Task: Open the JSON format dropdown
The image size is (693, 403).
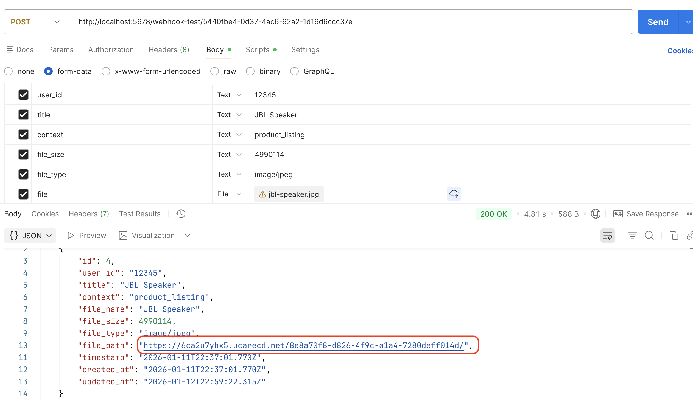Action: pos(30,235)
